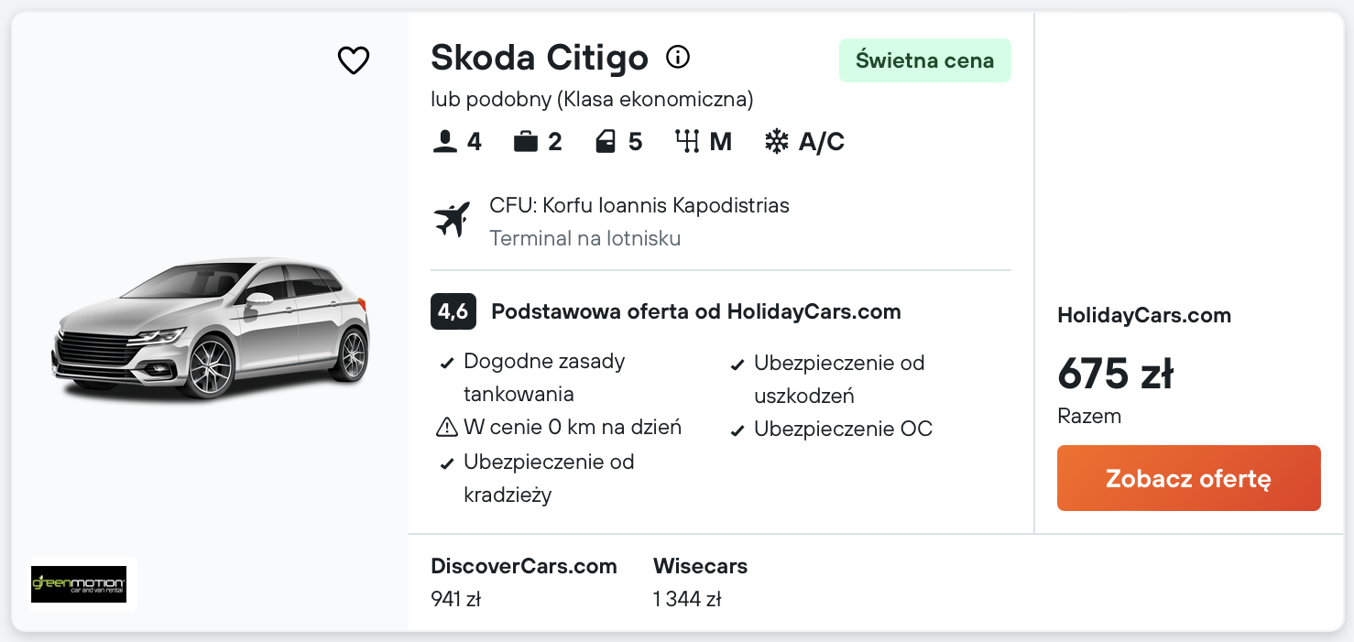Click the airplane pickup location icon
Viewport: 1354px width, 642px height.
pyautogui.click(x=452, y=220)
